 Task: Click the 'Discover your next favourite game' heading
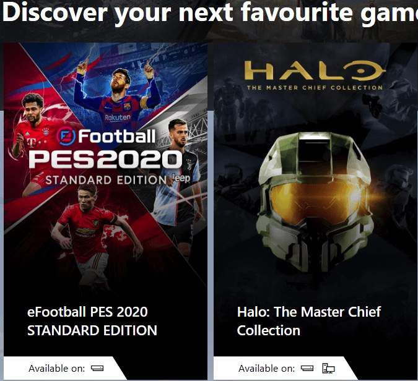tap(210, 13)
